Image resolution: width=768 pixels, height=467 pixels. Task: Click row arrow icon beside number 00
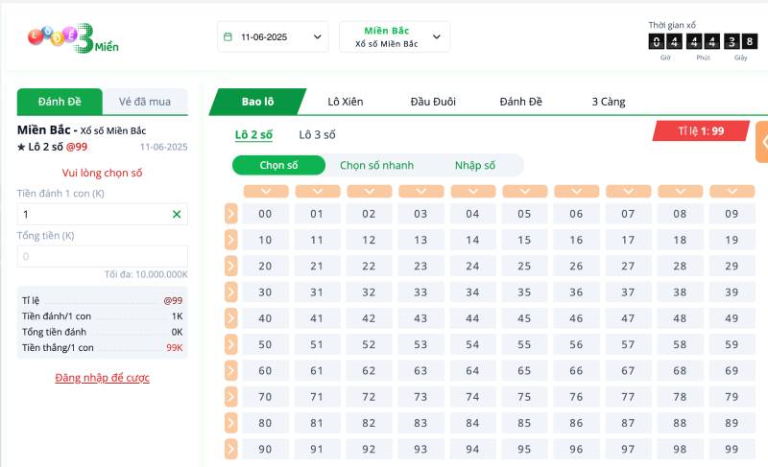(230, 214)
